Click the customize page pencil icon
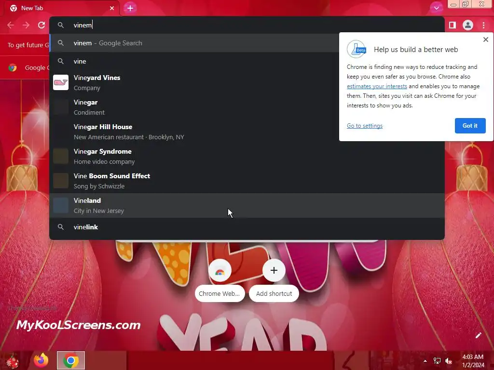494x370 pixels. click(478, 335)
